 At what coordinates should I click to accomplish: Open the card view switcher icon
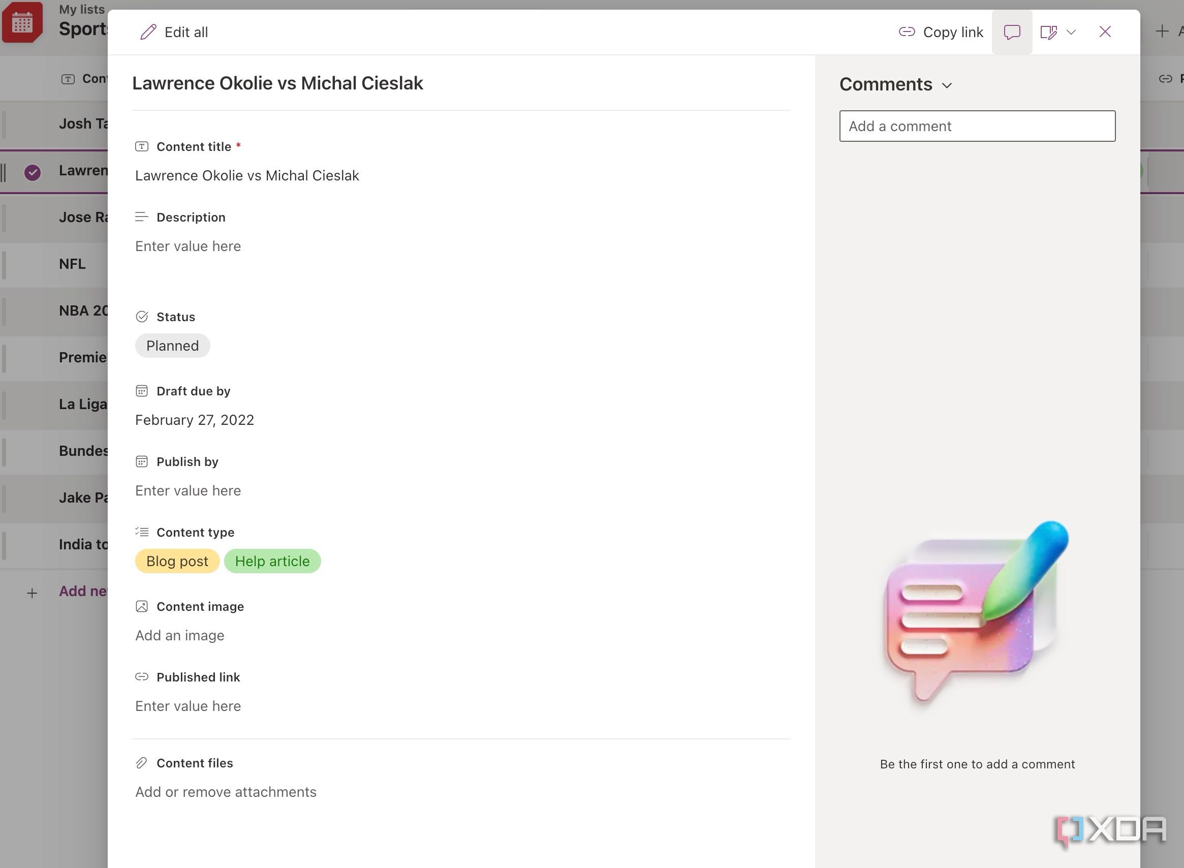pyautogui.click(x=1049, y=32)
